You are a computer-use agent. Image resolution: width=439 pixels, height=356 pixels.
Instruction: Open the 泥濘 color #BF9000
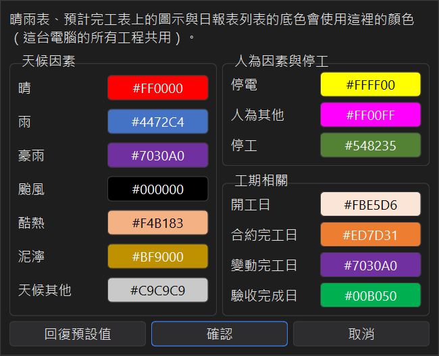point(157,256)
